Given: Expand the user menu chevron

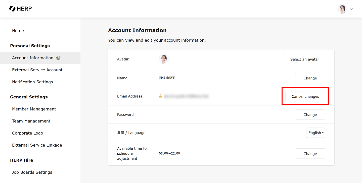Looking at the screenshot, I should pos(351,9).
